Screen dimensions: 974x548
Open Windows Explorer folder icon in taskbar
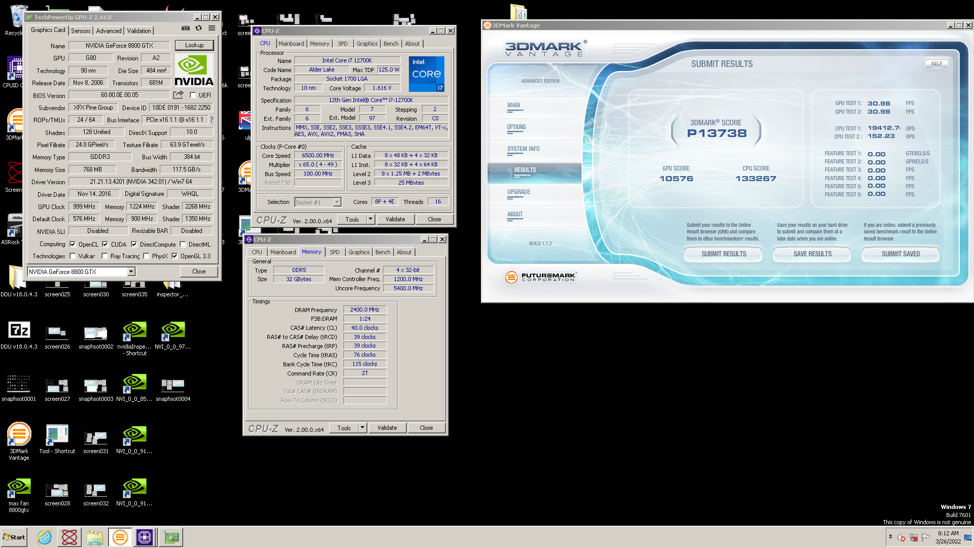point(95,537)
